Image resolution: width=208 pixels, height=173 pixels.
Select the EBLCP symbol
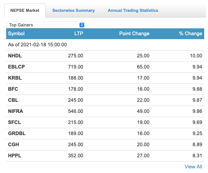[16, 67]
